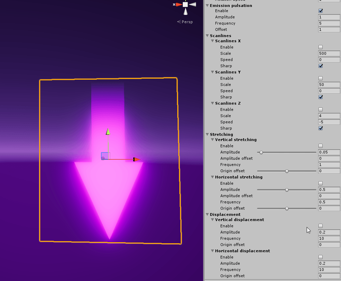This screenshot has width=341, height=281.
Task: Enable Scanlines X via its checkbox
Action: click(320, 47)
